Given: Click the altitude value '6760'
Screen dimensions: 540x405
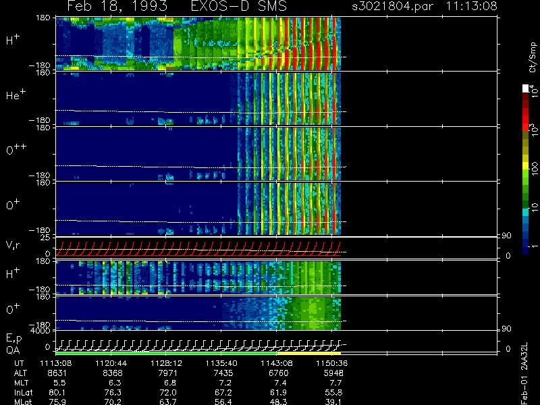Looking at the screenshot, I should click(278, 373).
